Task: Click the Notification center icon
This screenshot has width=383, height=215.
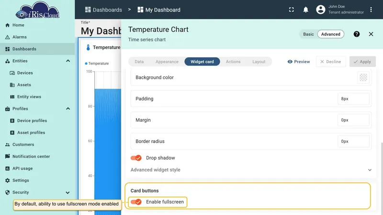Action: tap(7, 157)
